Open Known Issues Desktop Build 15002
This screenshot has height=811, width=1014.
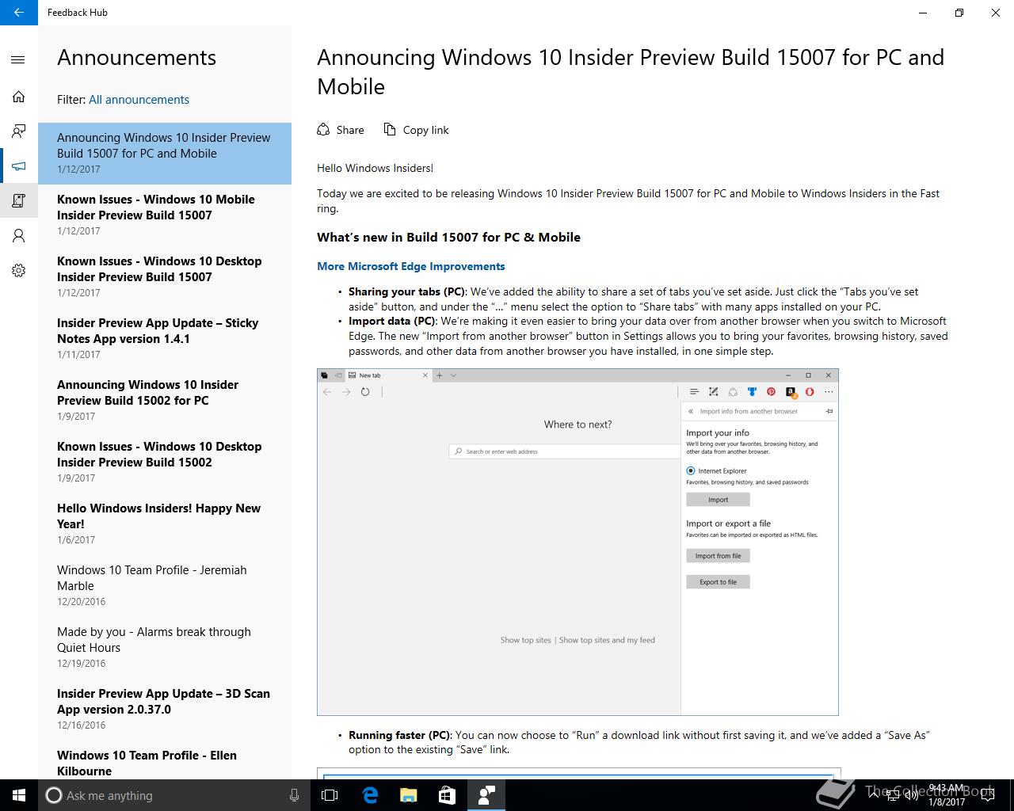click(165, 463)
